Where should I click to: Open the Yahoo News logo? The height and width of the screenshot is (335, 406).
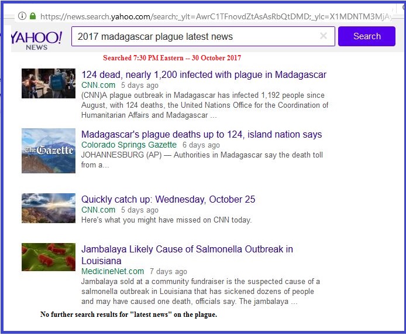point(36,40)
